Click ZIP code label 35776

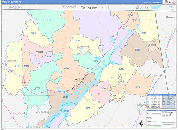coord(38,88)
